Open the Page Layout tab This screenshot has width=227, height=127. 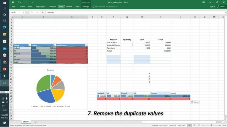[40, 7]
